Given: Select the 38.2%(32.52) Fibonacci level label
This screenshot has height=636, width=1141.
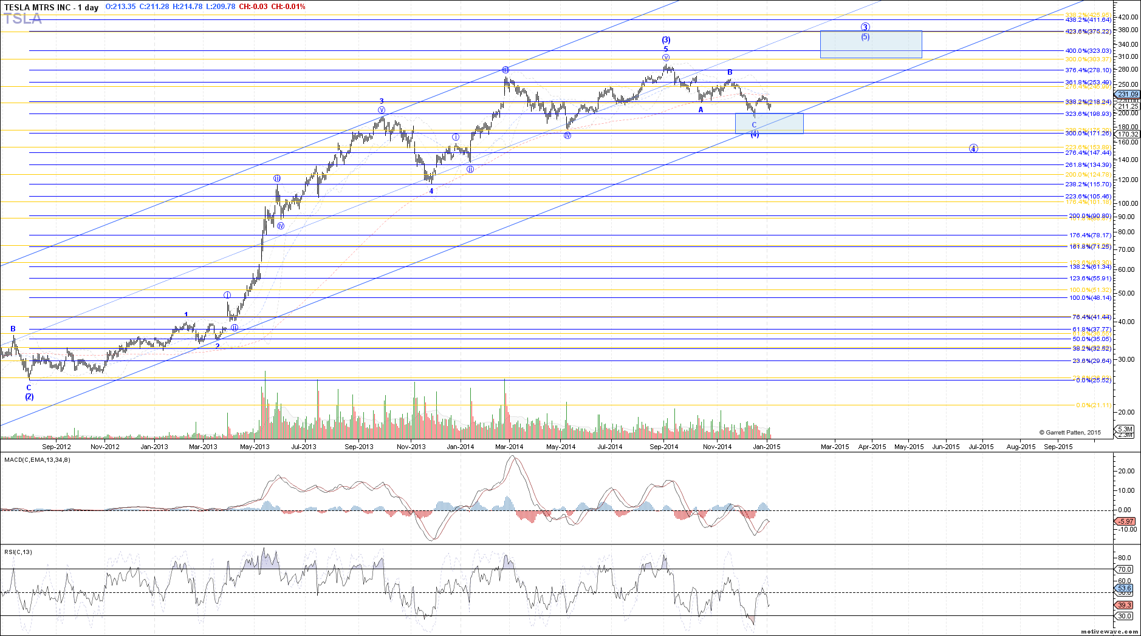Looking at the screenshot, I should click(1092, 349).
